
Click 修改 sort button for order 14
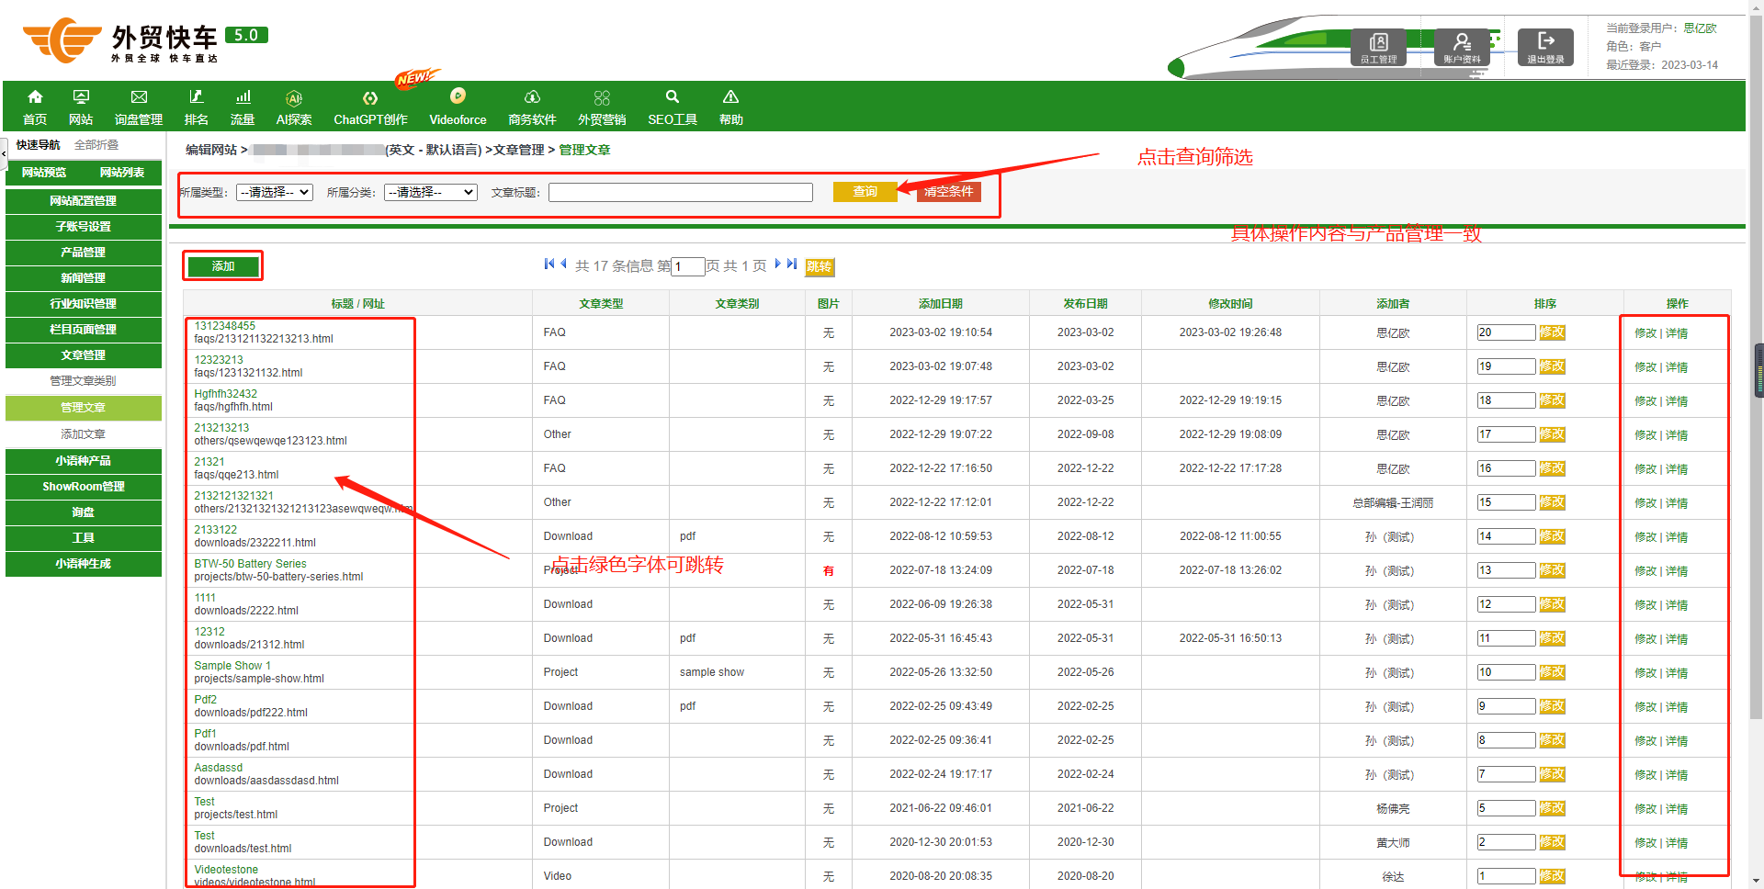(1553, 536)
